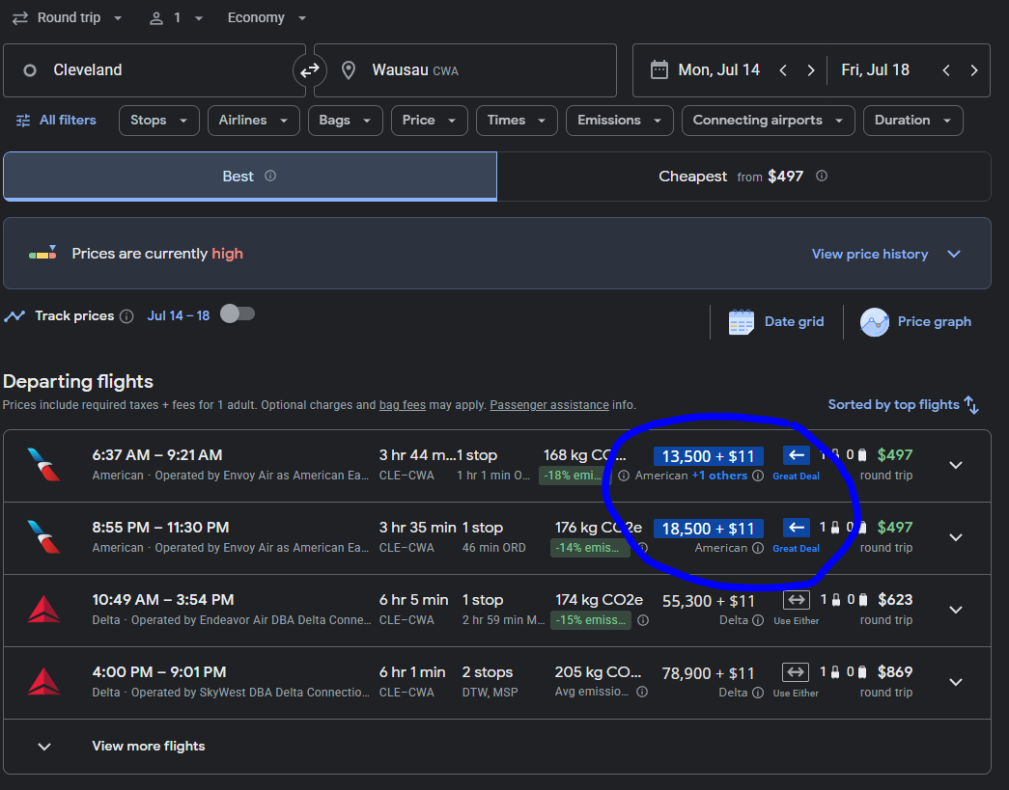Go to next return date

point(973,70)
